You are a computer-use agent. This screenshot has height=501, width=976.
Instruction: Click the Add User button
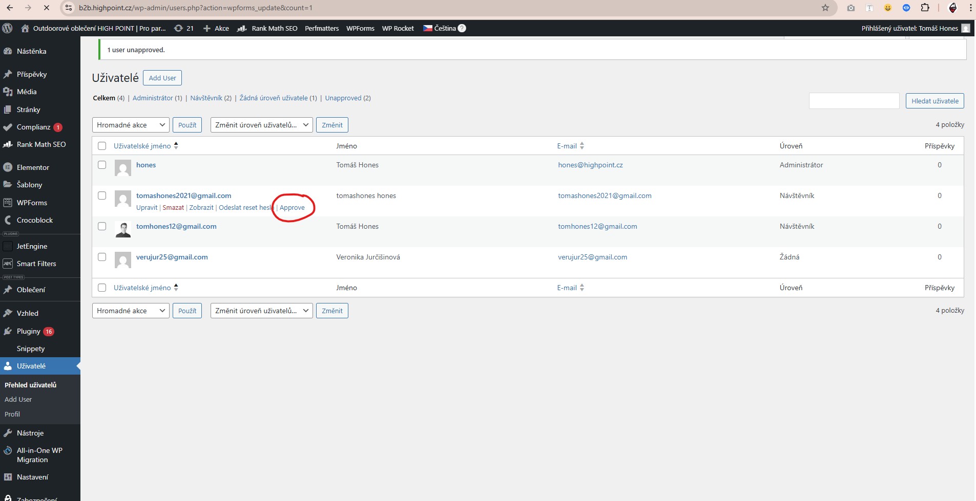pos(162,78)
